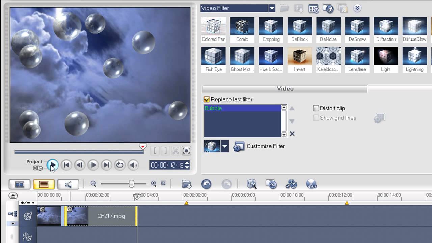Open the filter preset dropdown arrow
This screenshot has width=432, height=243.
[224, 146]
